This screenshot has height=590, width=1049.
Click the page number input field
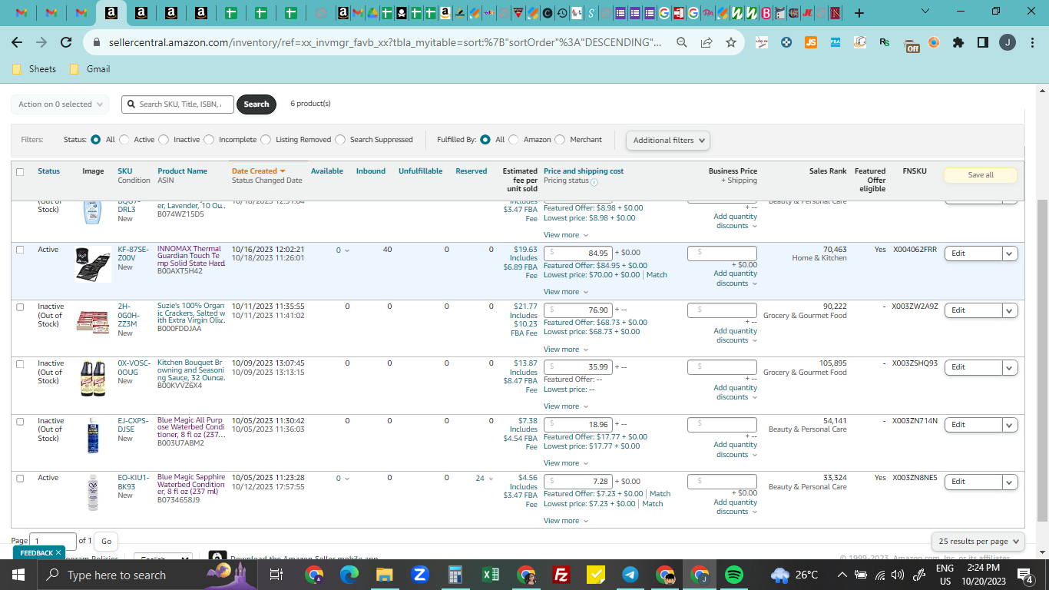pos(53,542)
